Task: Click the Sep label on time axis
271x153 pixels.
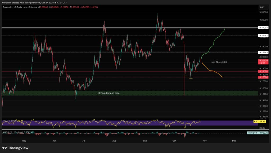Action: pyautogui.click(x=144, y=141)
